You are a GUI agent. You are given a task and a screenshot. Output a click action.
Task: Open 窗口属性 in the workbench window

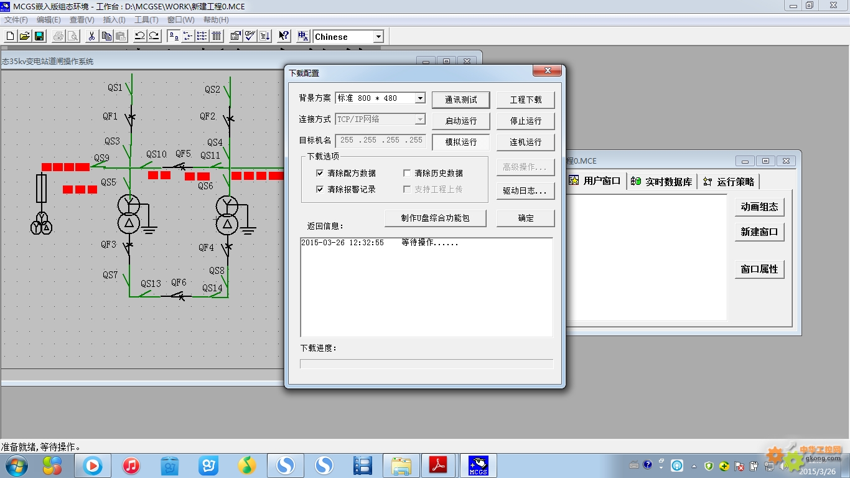click(759, 269)
